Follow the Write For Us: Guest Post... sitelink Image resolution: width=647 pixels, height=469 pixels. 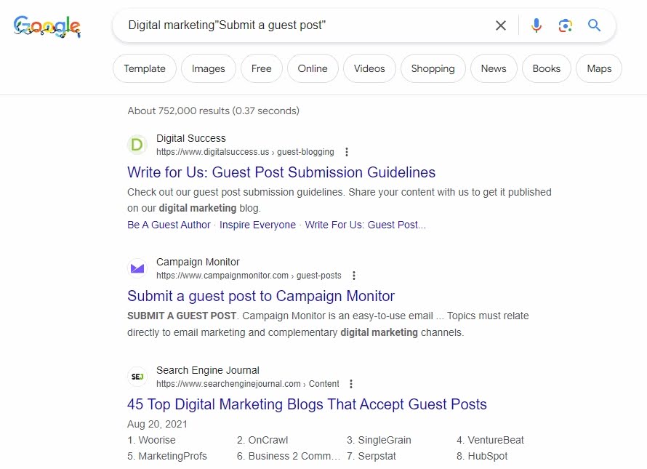click(x=365, y=225)
